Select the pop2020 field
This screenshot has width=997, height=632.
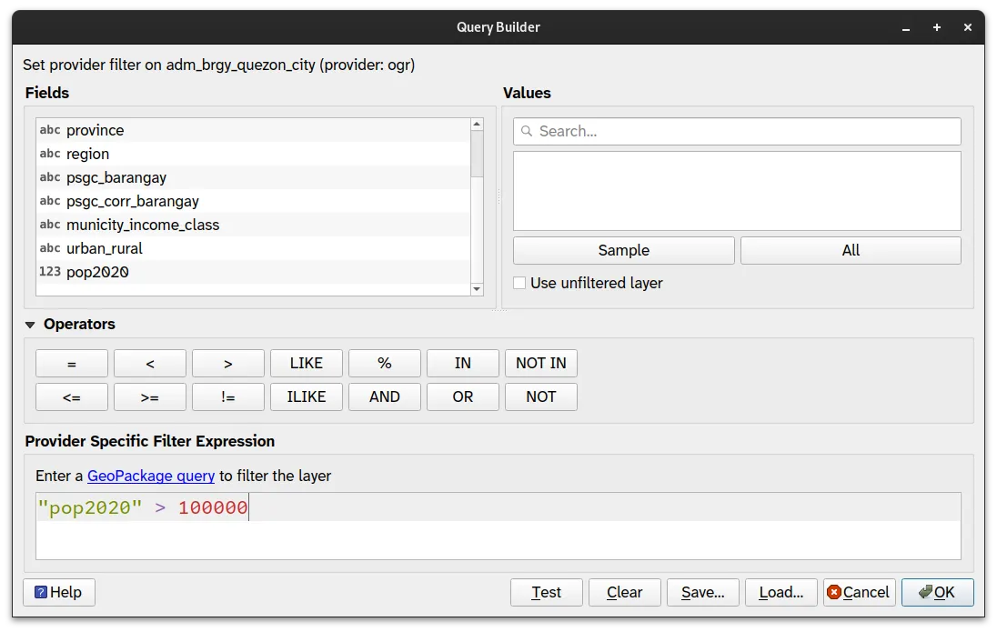point(97,272)
